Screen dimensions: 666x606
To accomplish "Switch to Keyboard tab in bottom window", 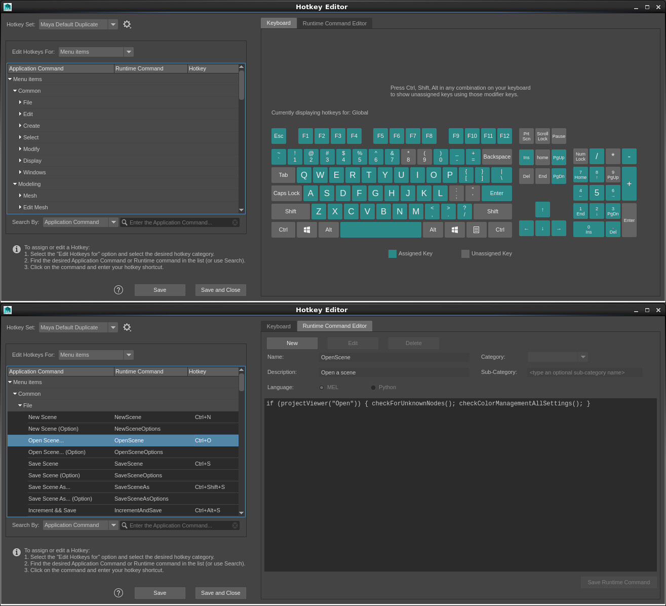I will pos(279,326).
